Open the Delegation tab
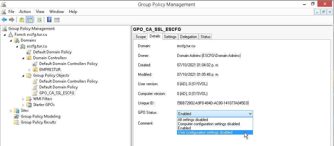Image resolution: width=334 pixels, height=146 pixels. [x=189, y=37]
